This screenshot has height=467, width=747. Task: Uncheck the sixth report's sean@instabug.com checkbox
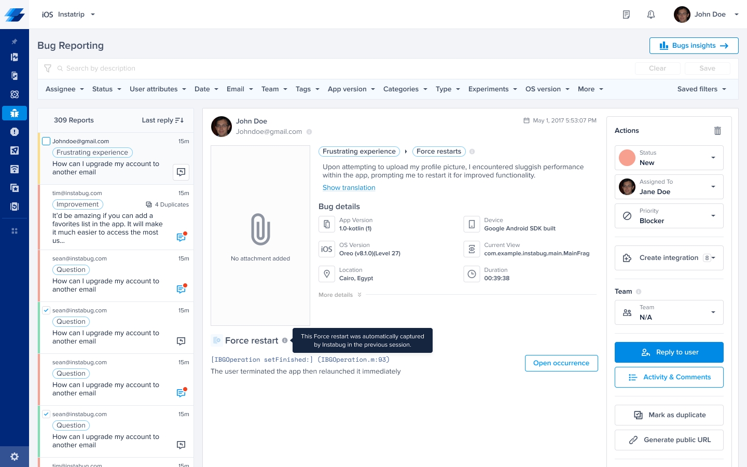click(x=46, y=414)
